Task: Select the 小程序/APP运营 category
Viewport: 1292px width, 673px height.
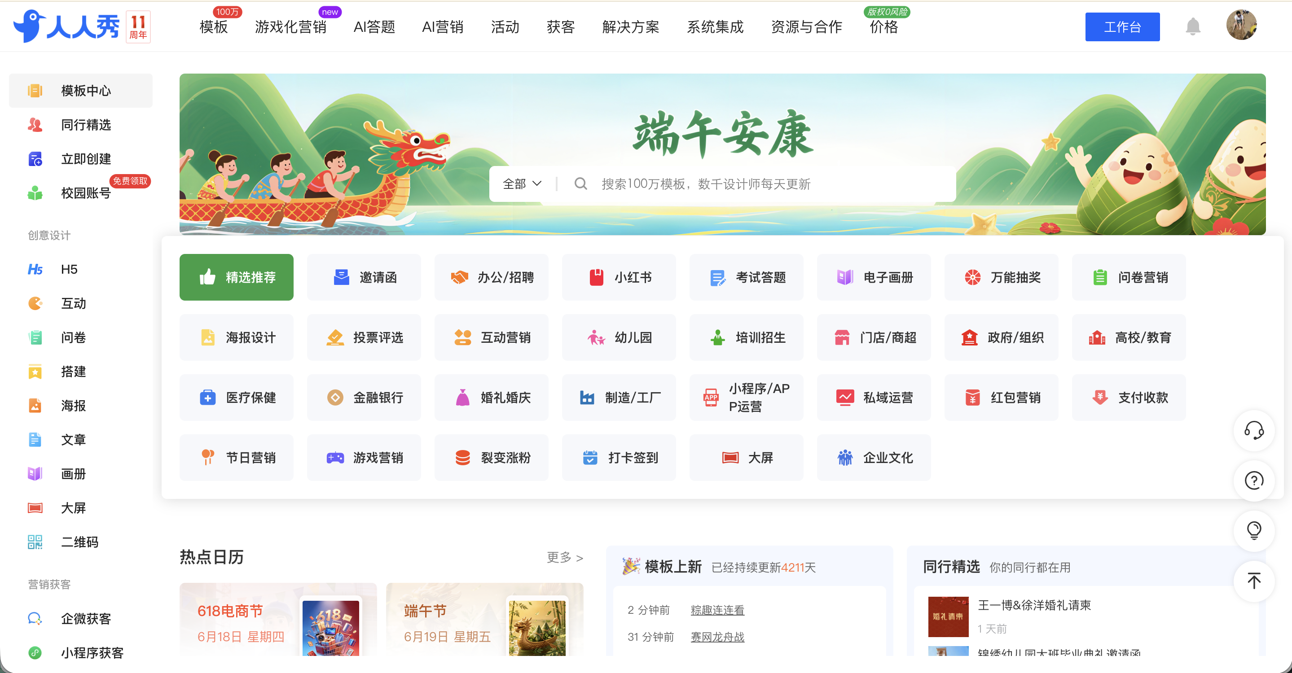Action: pyautogui.click(x=746, y=398)
